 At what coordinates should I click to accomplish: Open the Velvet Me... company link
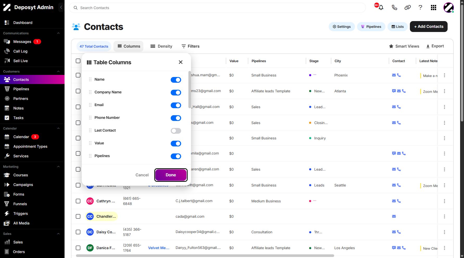(159, 248)
